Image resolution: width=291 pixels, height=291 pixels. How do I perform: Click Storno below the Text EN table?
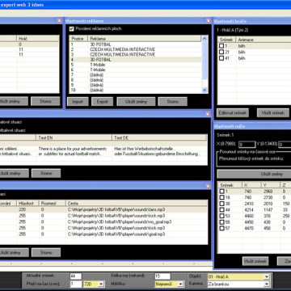coord(46,173)
